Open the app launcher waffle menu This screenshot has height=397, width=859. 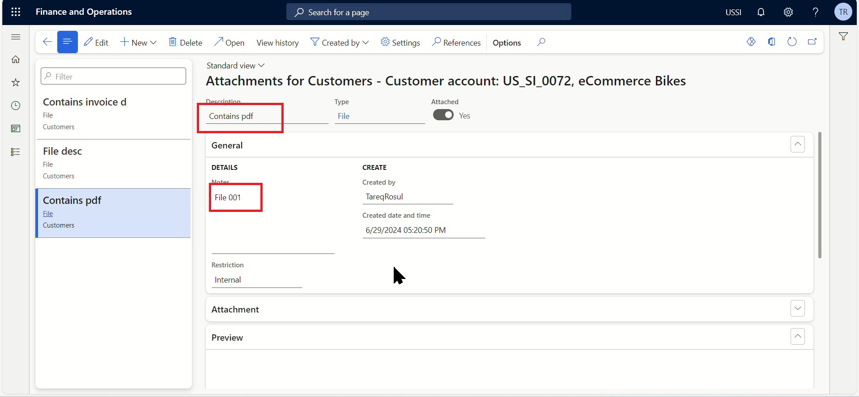click(x=16, y=12)
